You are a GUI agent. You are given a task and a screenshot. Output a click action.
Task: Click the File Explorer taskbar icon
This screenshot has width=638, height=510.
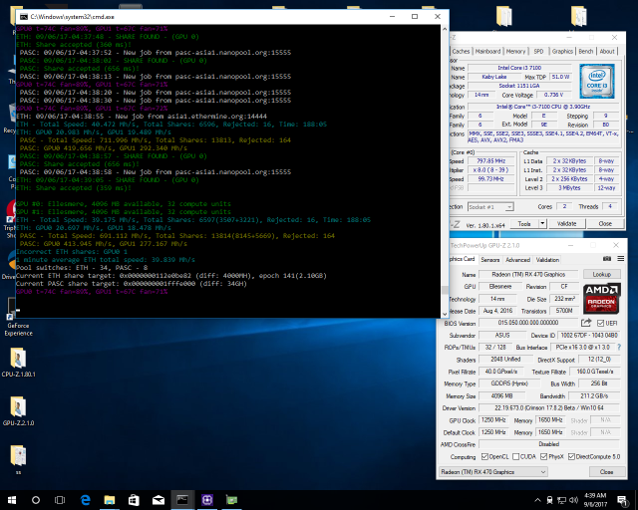pos(110,499)
